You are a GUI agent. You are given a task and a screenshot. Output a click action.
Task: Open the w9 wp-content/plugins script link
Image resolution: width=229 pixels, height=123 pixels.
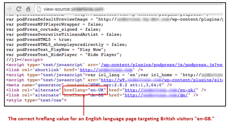162,80
